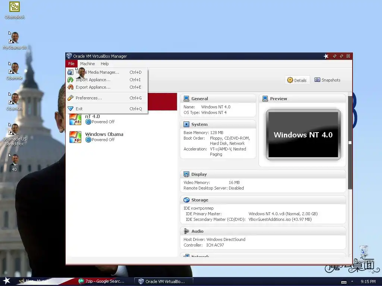Open the General settings section header
382x286 pixels.
point(218,98)
